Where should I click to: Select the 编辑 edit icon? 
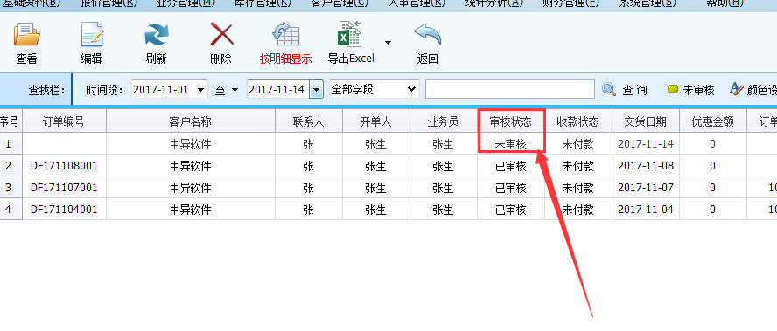92,35
